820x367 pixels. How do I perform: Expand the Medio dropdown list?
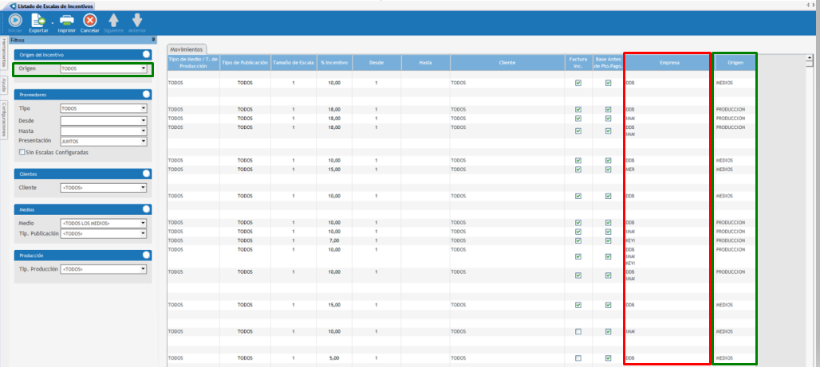144,223
